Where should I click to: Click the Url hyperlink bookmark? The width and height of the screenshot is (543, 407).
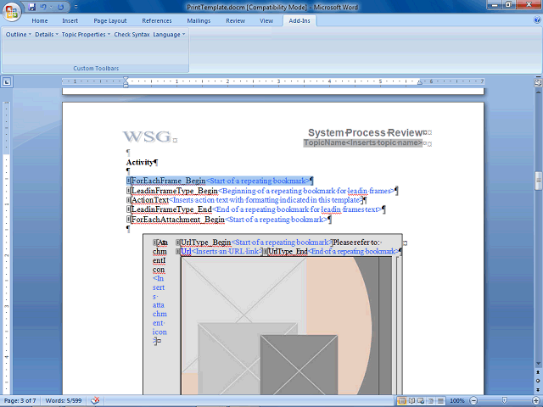(x=186, y=252)
